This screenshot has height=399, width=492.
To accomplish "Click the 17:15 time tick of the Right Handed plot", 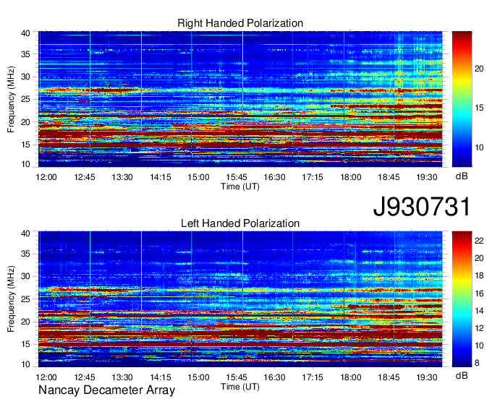I will coord(313,177).
